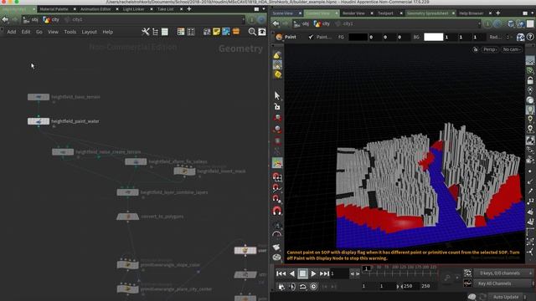The image size is (536, 301).
Task: Add a new tab in the left pane
Action: coord(189,9)
